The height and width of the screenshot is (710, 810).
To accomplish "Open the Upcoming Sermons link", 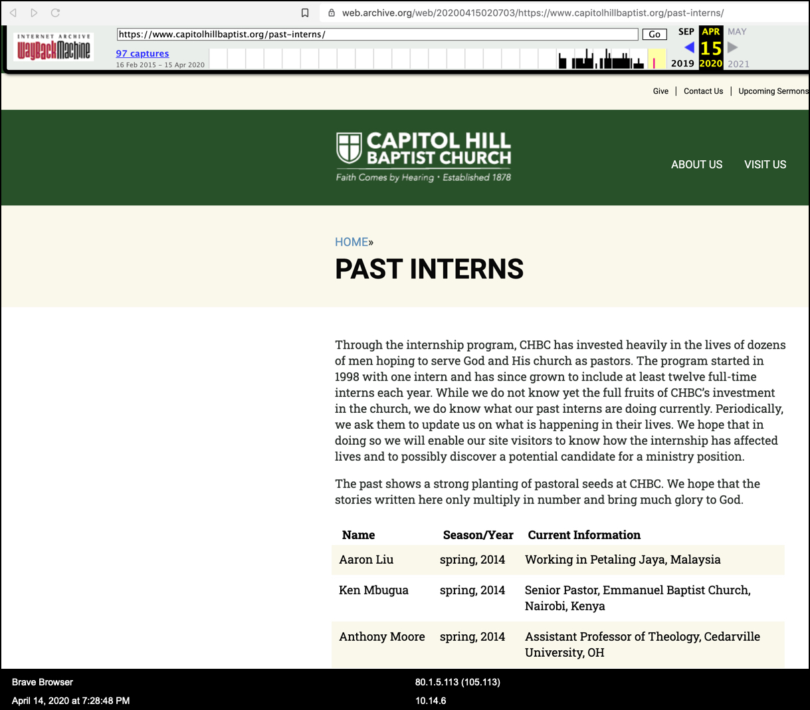I will click(x=773, y=91).
